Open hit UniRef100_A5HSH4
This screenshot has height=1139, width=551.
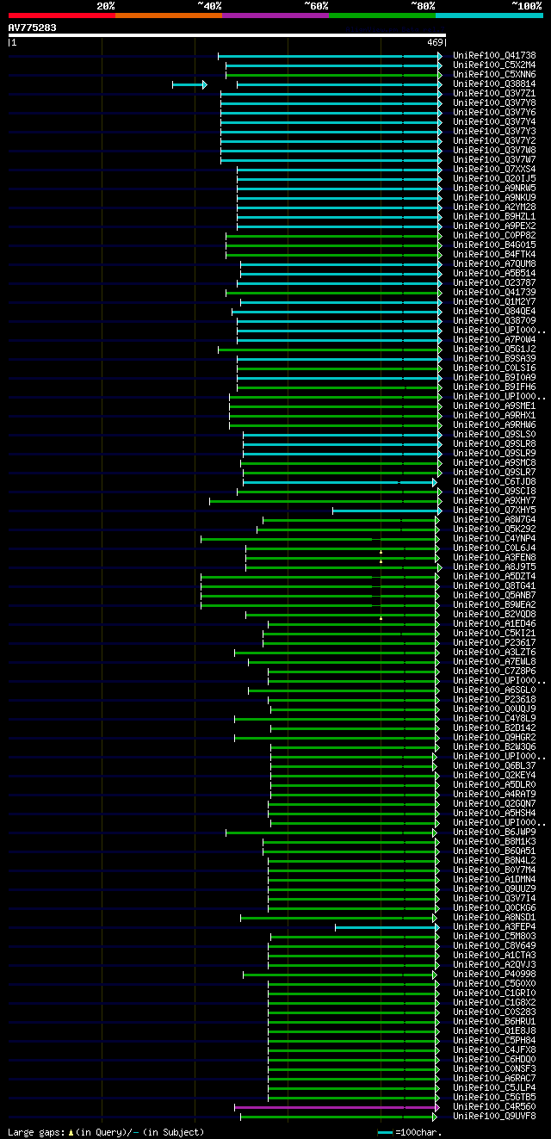494,813
